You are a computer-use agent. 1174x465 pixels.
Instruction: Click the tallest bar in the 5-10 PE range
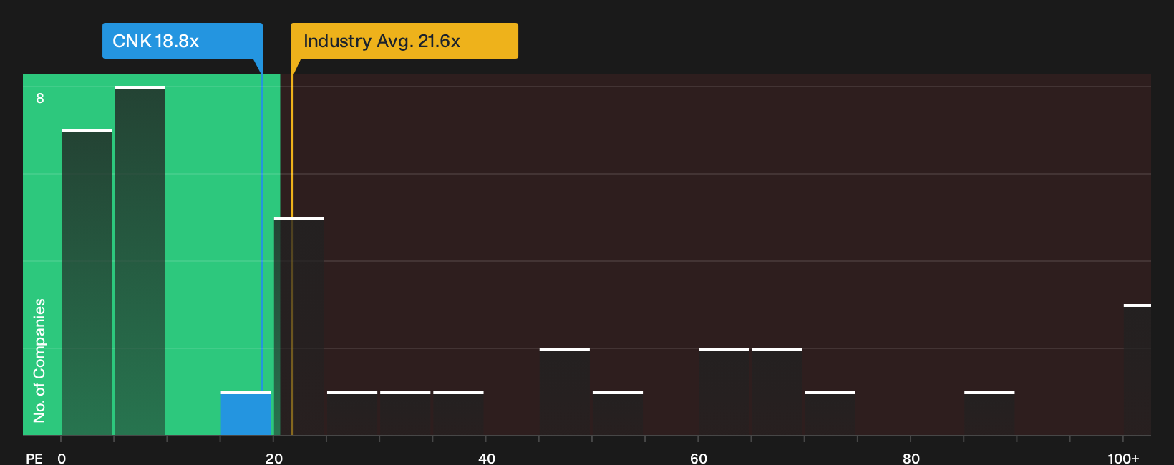click(140, 261)
